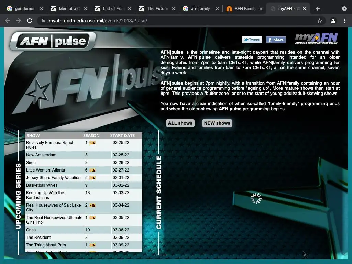Screen dimensions: 352x264
Task: Click the tab search dropdown arrow icon
Action: click(344, 9)
